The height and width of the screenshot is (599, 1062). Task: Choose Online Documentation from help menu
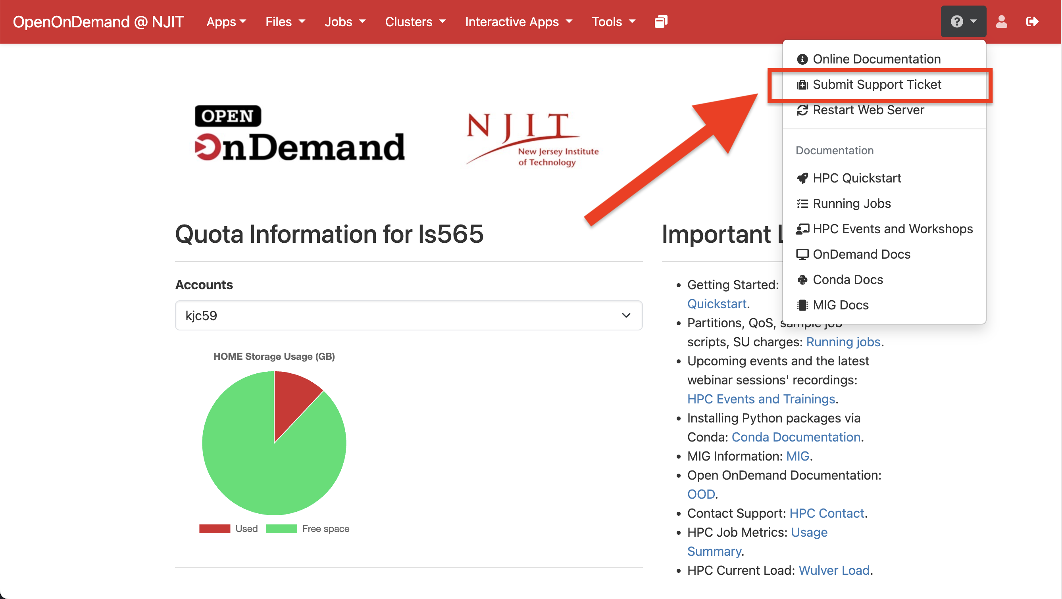tap(876, 59)
